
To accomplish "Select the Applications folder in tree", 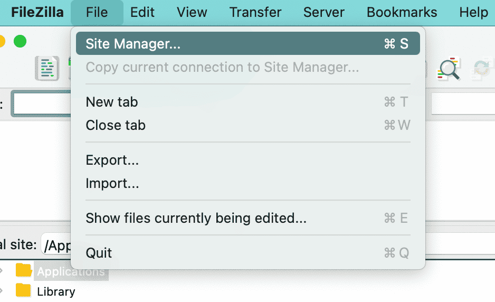I will click(x=71, y=272).
